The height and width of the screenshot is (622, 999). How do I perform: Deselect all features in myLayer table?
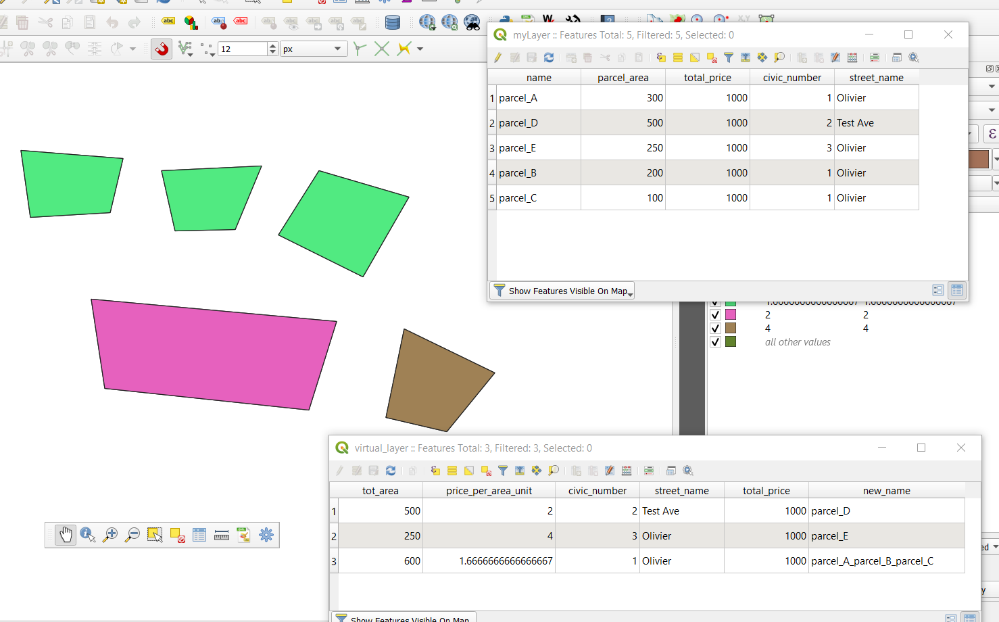pos(712,57)
